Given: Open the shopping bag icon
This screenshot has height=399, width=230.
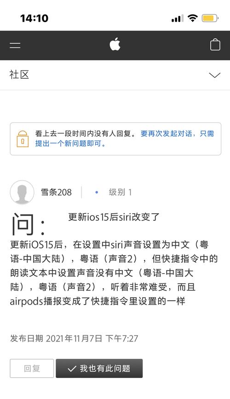Looking at the screenshot, I should pyautogui.click(x=215, y=45).
